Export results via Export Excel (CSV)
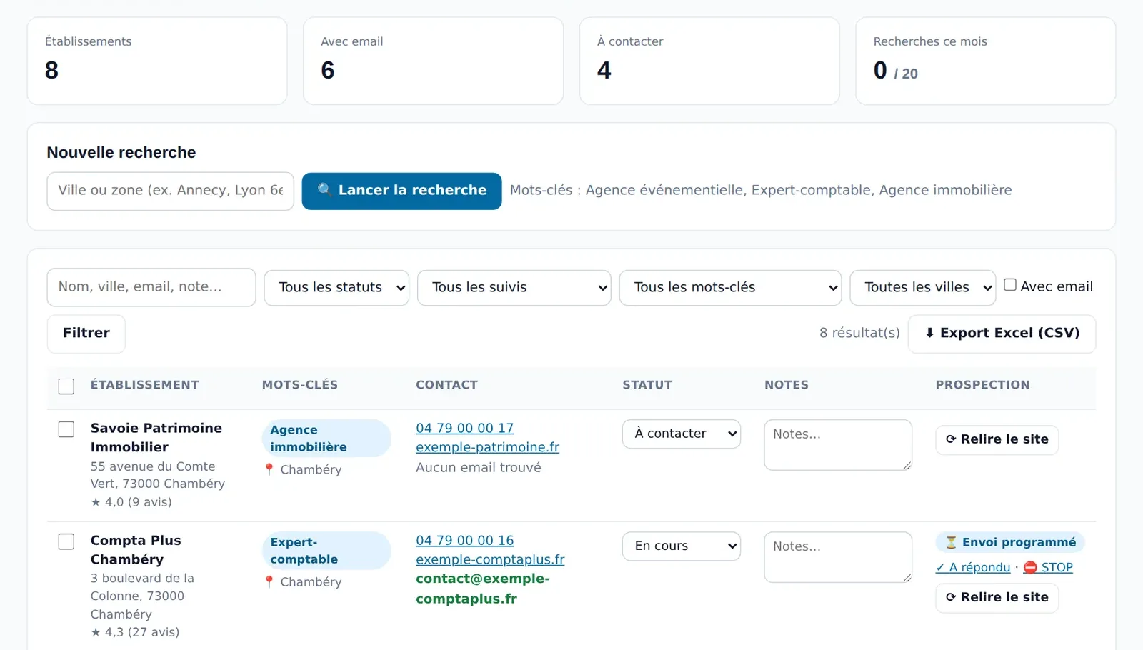The width and height of the screenshot is (1143, 650). (x=1002, y=334)
